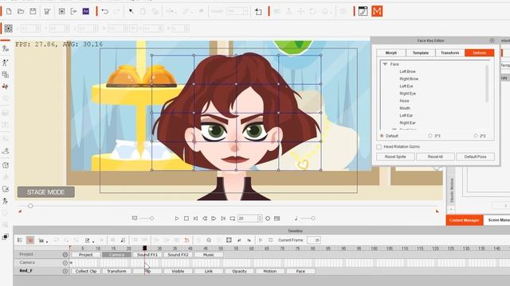This screenshot has width=510, height=286.
Task: Play the animation
Action: pos(177,218)
